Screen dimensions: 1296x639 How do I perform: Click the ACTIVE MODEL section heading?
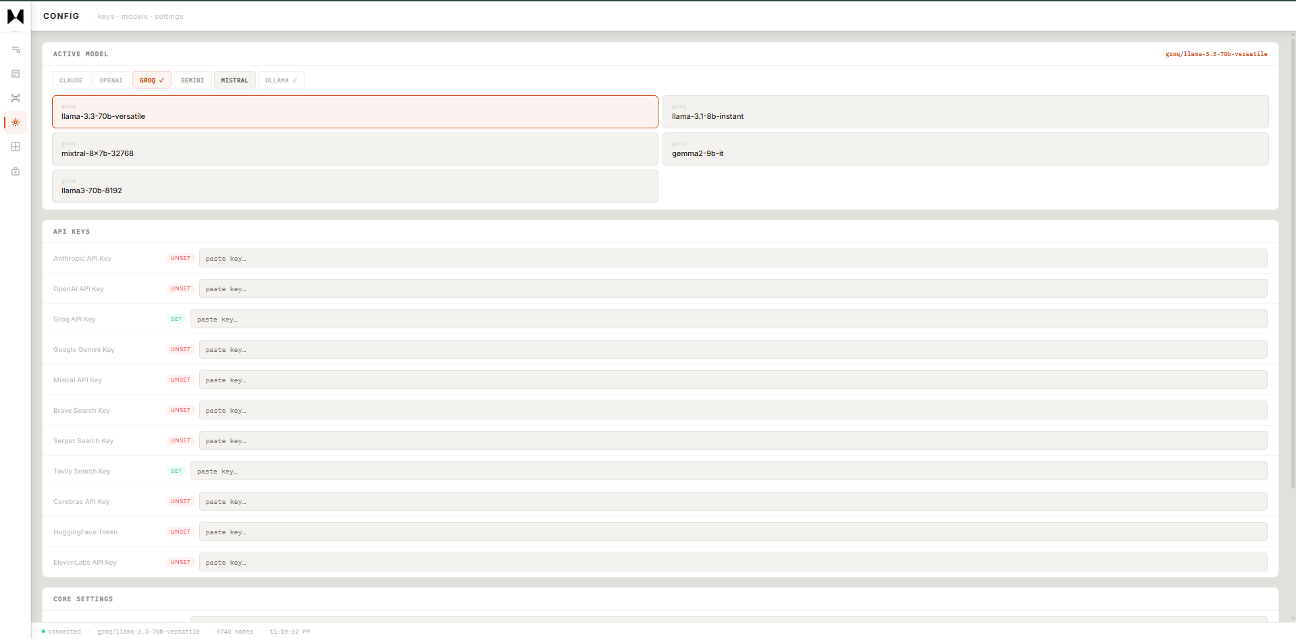(80, 54)
